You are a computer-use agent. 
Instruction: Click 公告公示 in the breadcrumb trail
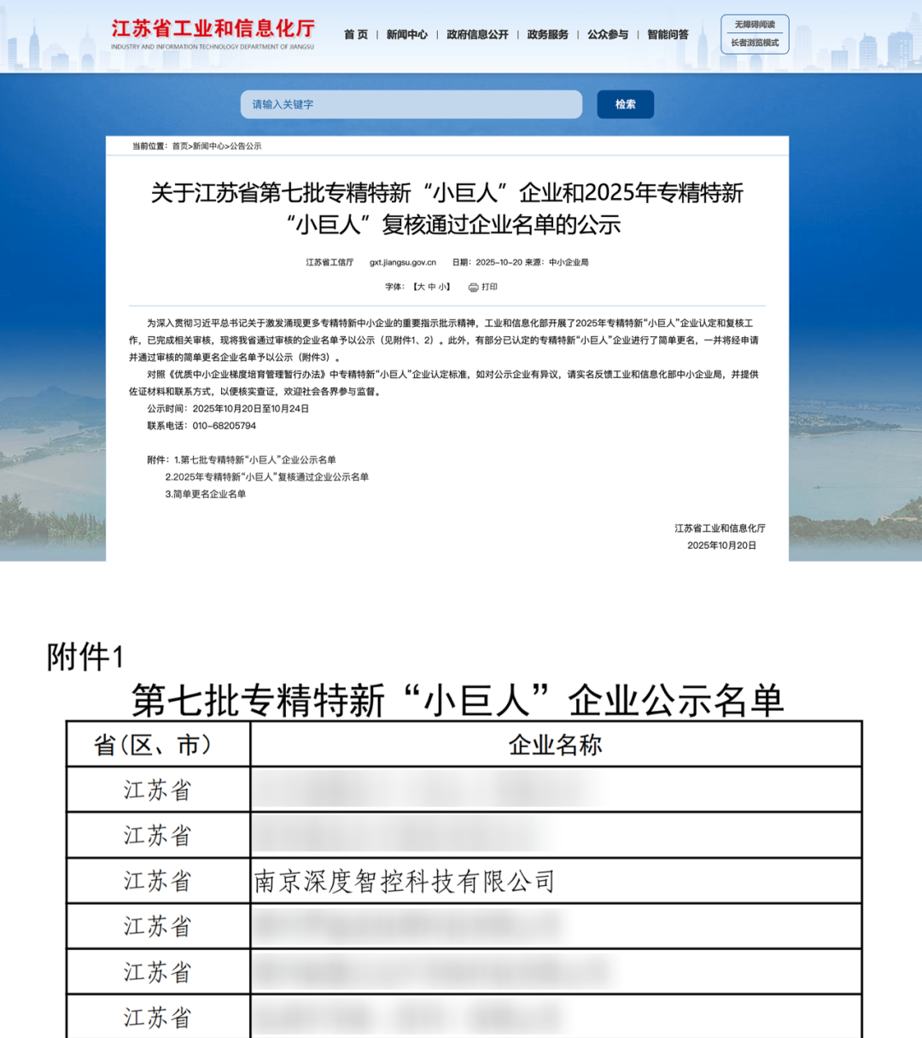tap(247, 146)
